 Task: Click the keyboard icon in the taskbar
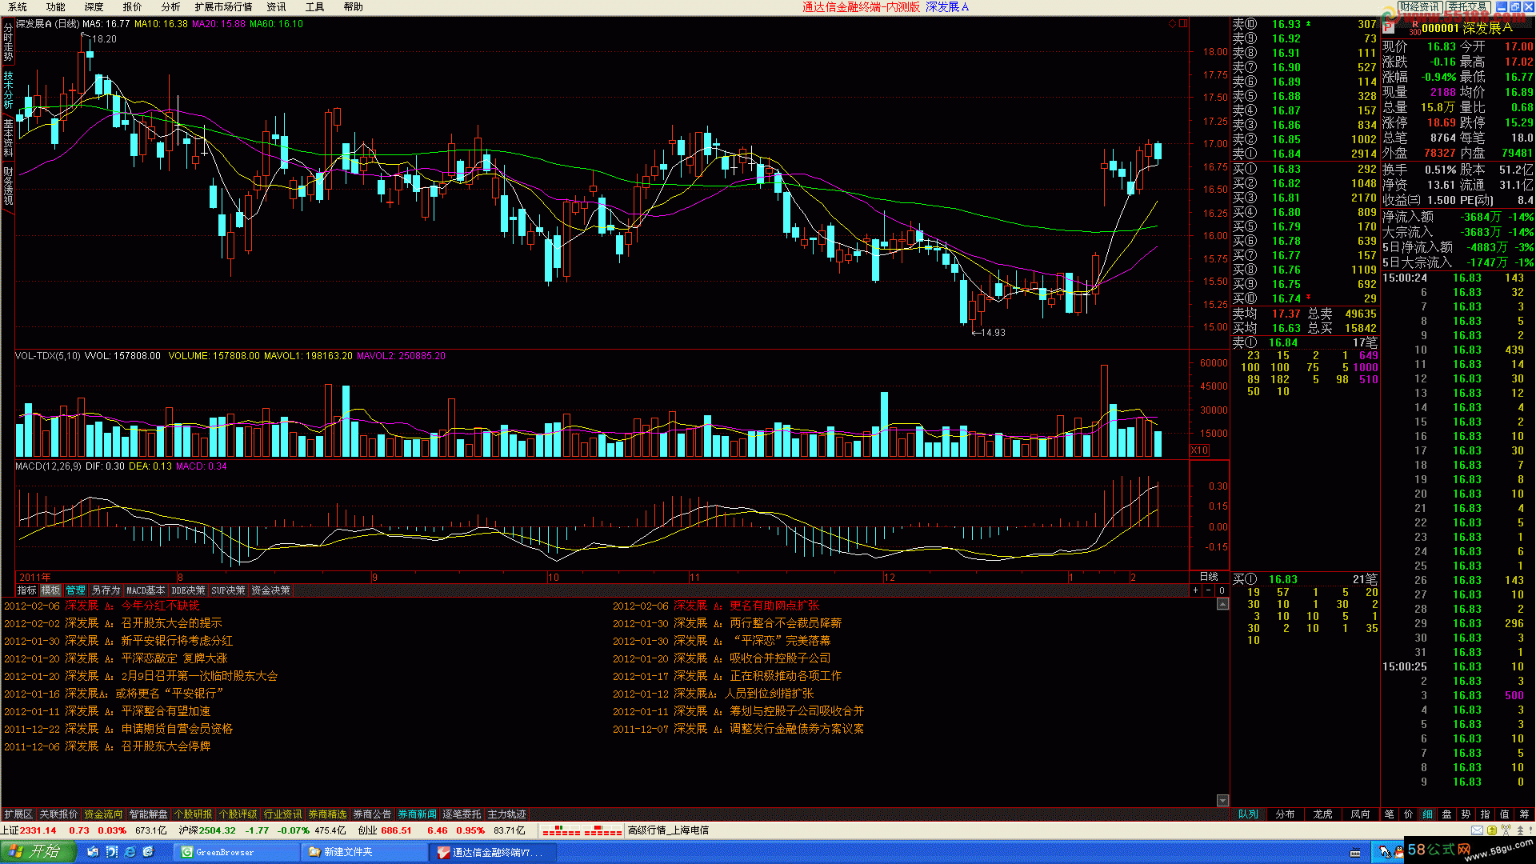pos(1355,853)
